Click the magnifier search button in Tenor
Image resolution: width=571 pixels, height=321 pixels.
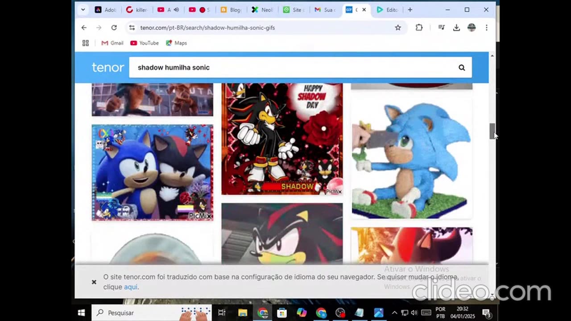462,68
